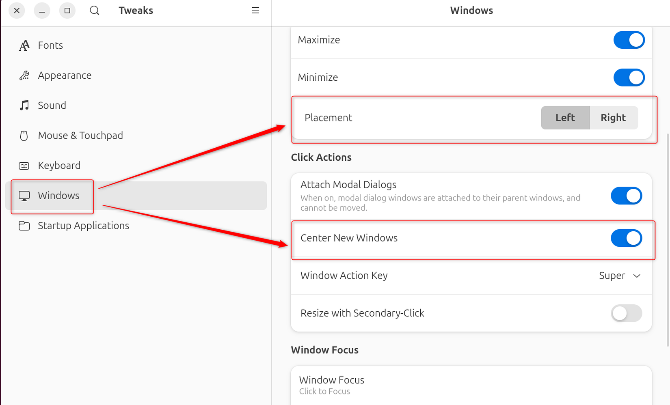Click the Fonts icon in sidebar
The width and height of the screenshot is (670, 405).
[x=24, y=45]
